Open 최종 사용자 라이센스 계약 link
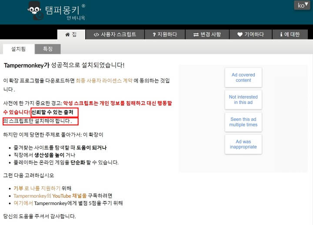 (x=104, y=81)
